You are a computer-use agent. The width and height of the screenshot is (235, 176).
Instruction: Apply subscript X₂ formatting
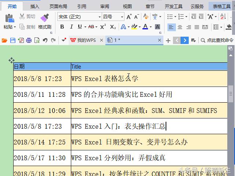click(x=113, y=27)
